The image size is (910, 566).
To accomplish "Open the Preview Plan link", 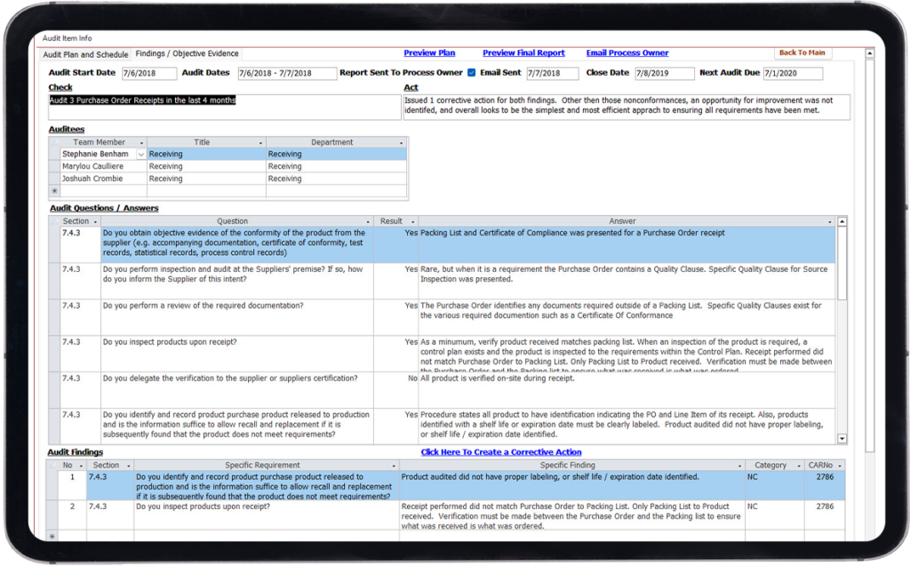I will pos(428,52).
